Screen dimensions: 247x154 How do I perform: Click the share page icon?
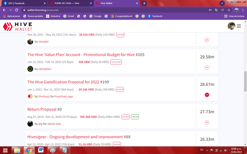tap(222, 10)
